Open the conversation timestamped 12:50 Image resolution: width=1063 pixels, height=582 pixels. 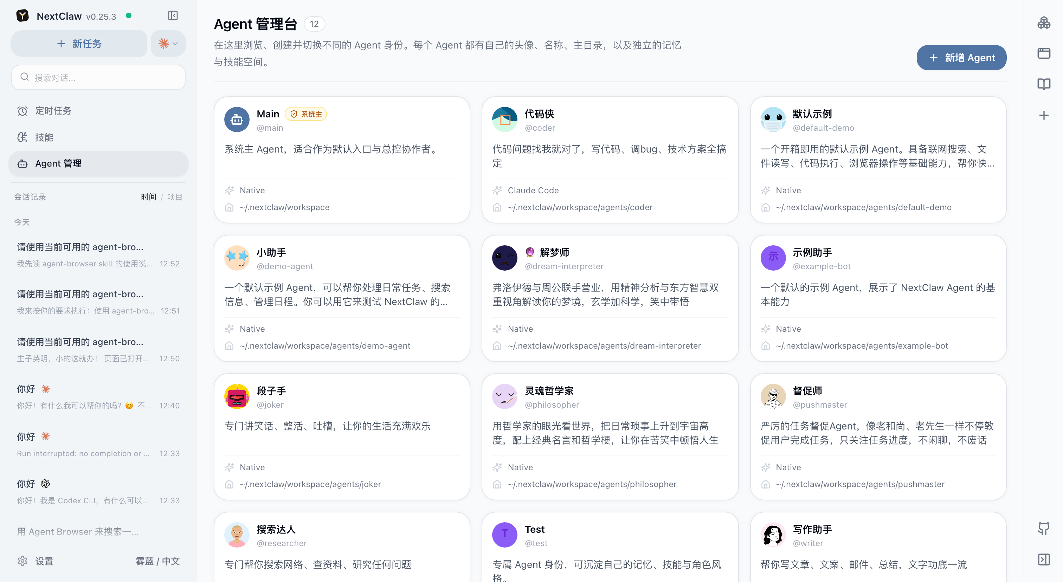point(98,350)
